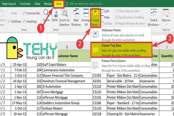
Task: Click the Cleaning Kit - Dot Matrix cell
Action: coord(123,114)
